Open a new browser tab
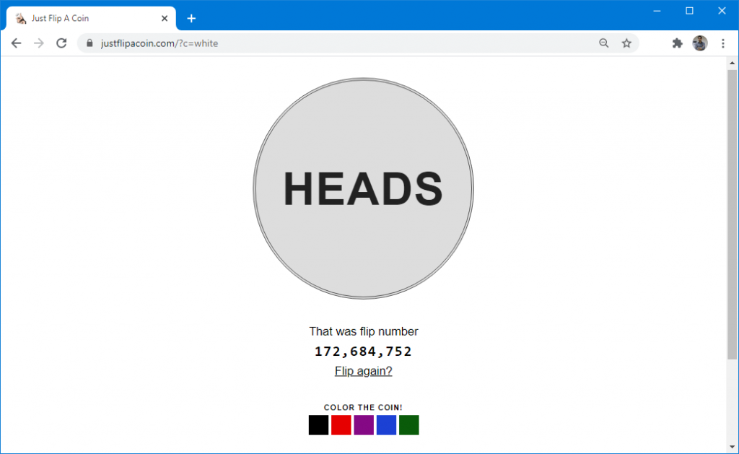The image size is (739, 454). pos(191,18)
